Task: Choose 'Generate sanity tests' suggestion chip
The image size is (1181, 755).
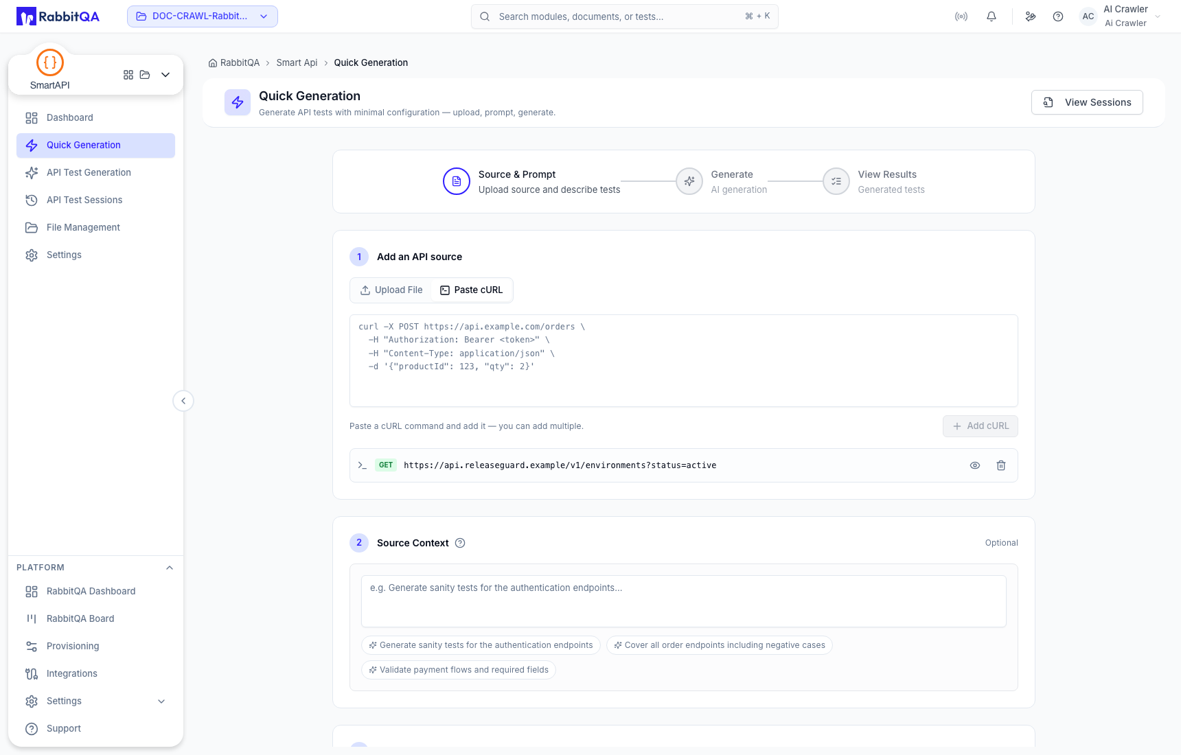Action: [481, 645]
